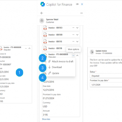The width and height of the screenshot is (122, 122).
Task: Open the pane's top-right ellipsis menu
Action: [81, 13]
